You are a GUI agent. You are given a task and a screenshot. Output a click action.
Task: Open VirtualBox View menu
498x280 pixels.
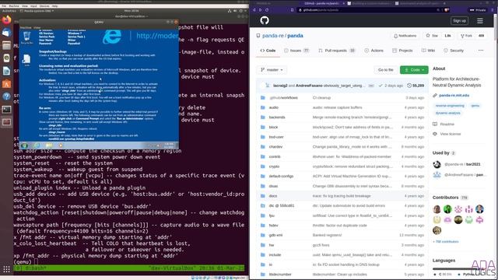pyautogui.click(x=25, y=6)
